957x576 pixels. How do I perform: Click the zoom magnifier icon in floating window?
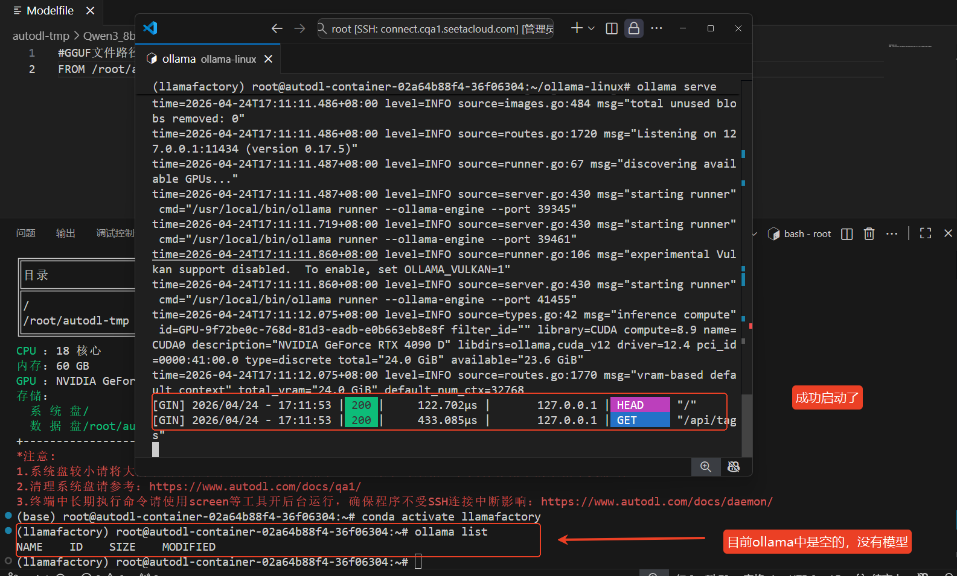(705, 467)
